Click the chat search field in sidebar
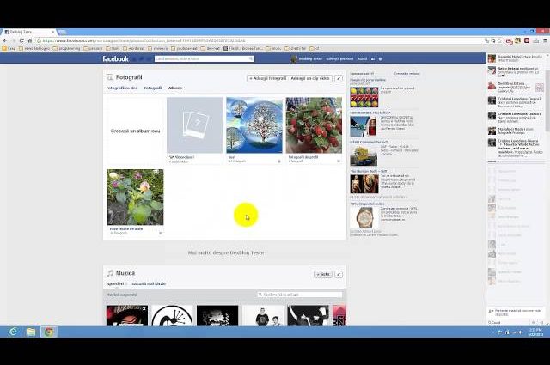This screenshot has width=550, height=365. pos(509,323)
